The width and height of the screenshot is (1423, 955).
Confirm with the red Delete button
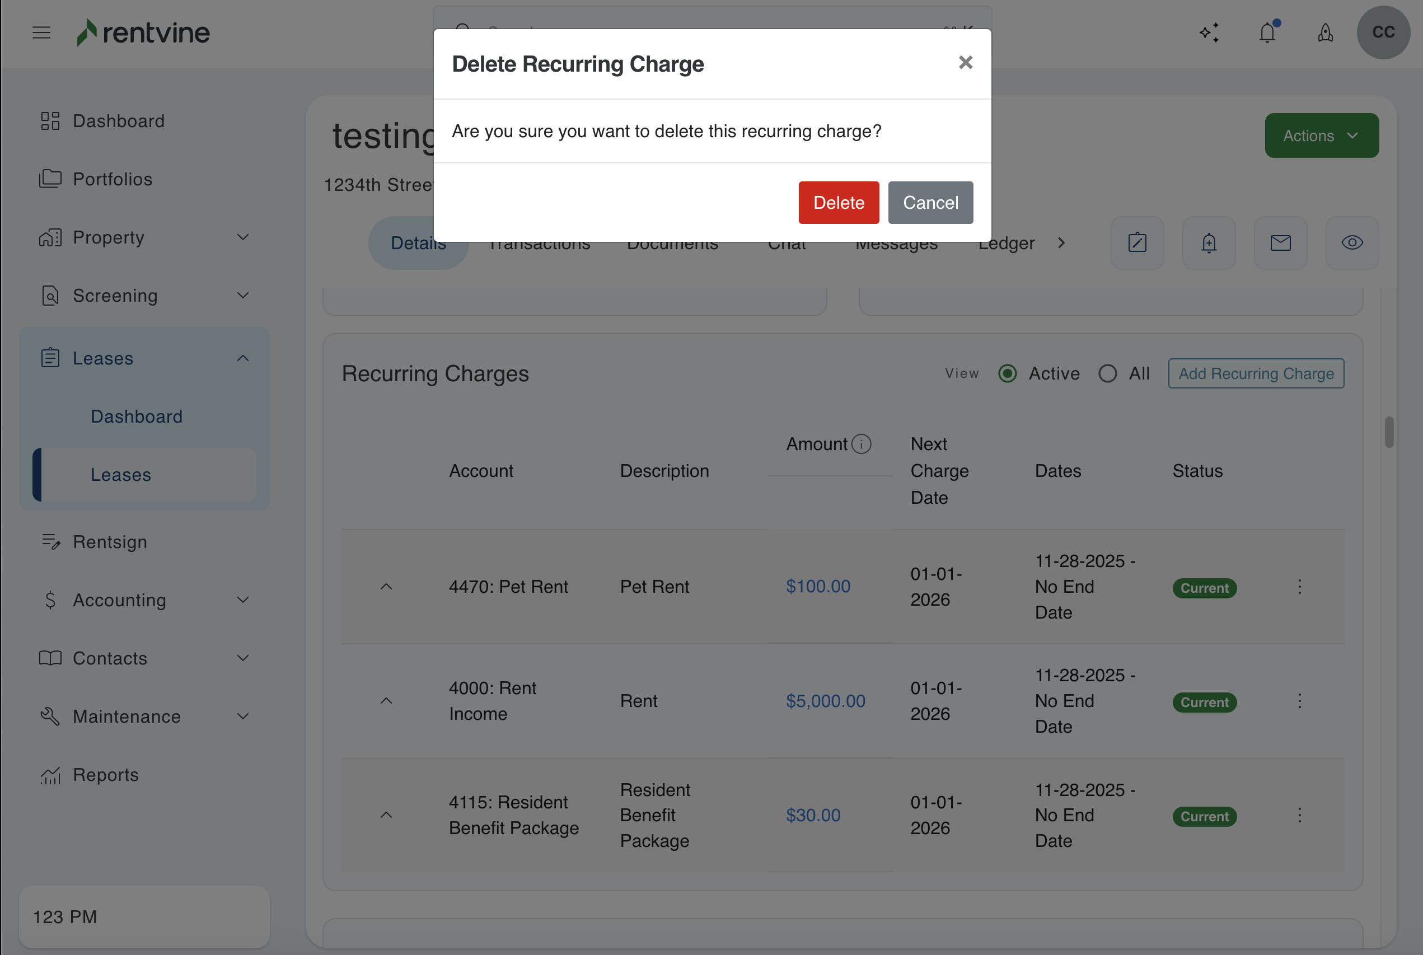point(839,203)
